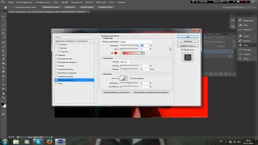Select the Hand tool in toolbox
Viewport: 258px width, 145px height.
point(4,93)
